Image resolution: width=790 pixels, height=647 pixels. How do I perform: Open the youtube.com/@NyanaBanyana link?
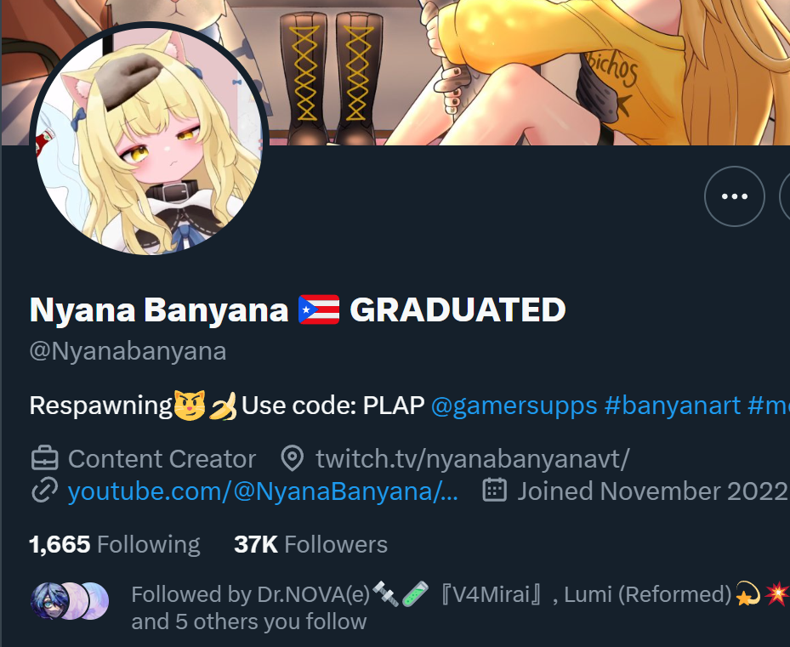263,491
